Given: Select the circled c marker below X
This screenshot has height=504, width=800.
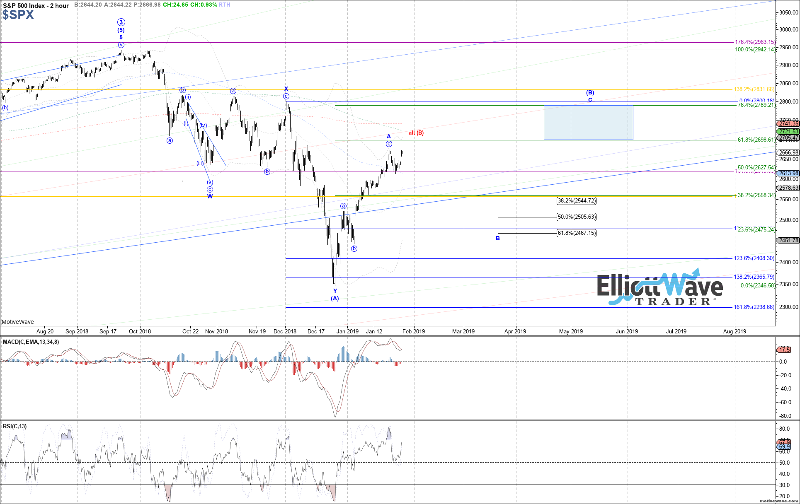Looking at the screenshot, I should [x=286, y=96].
